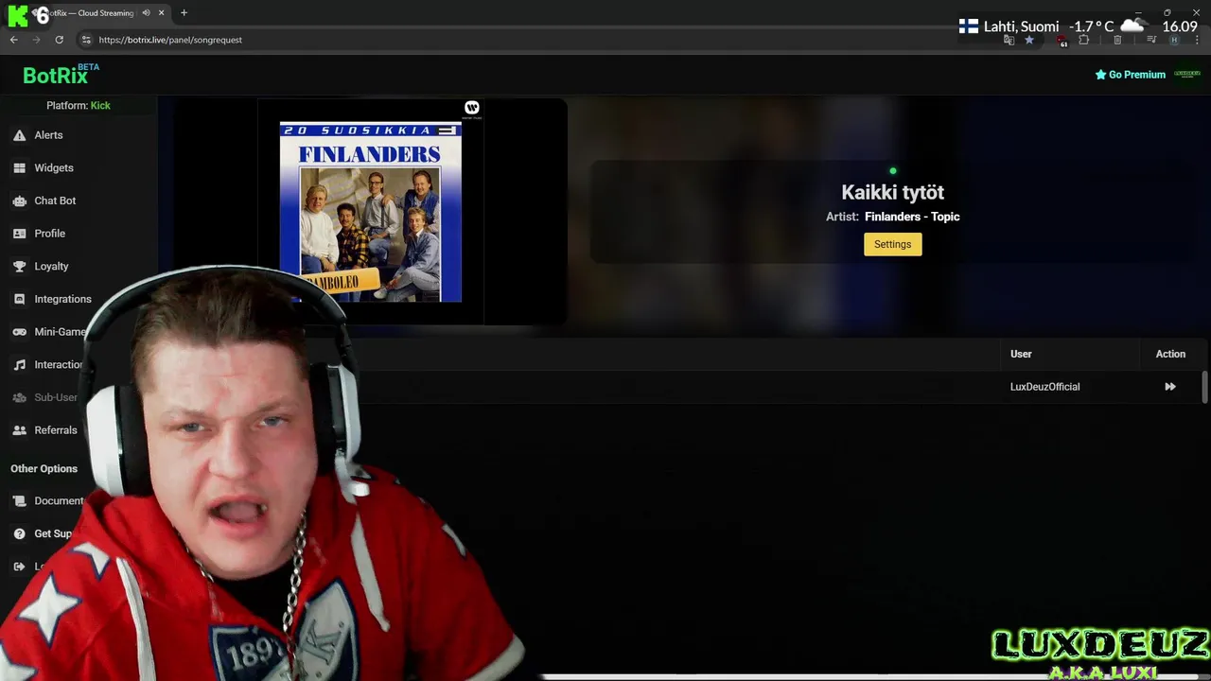The image size is (1211, 681).
Task: Click the browser profile avatar icon
Action: pyautogui.click(x=1174, y=40)
